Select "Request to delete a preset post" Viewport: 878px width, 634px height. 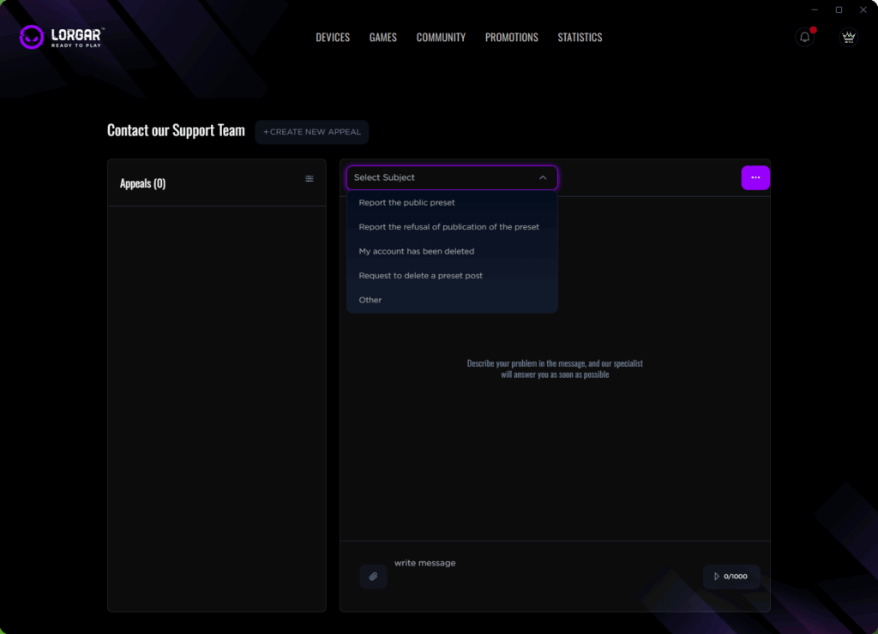click(x=420, y=276)
